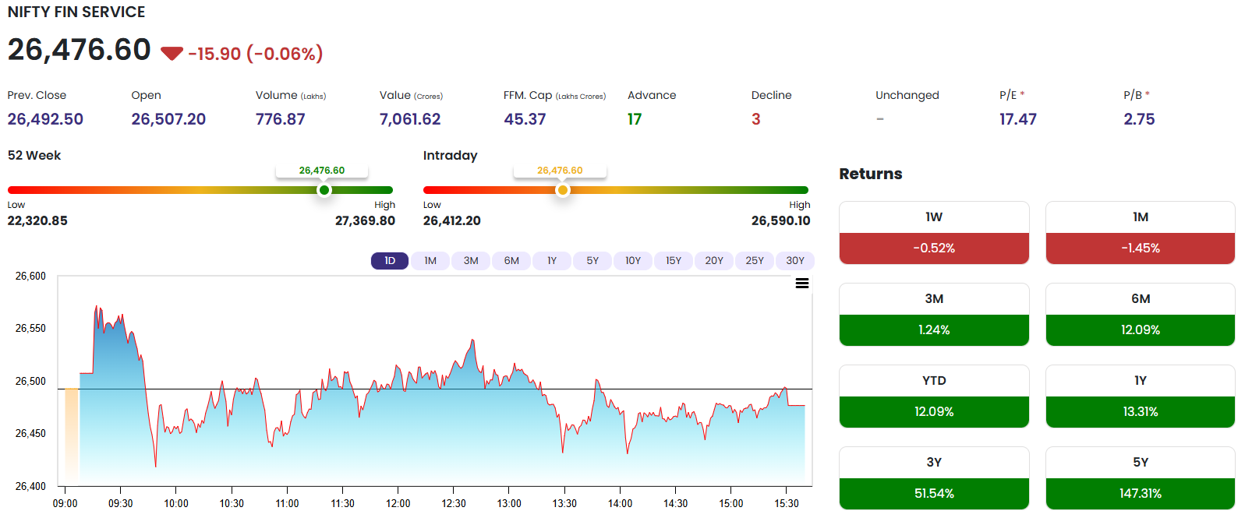Click the change text -15.90 (-0.06%)

(256, 54)
